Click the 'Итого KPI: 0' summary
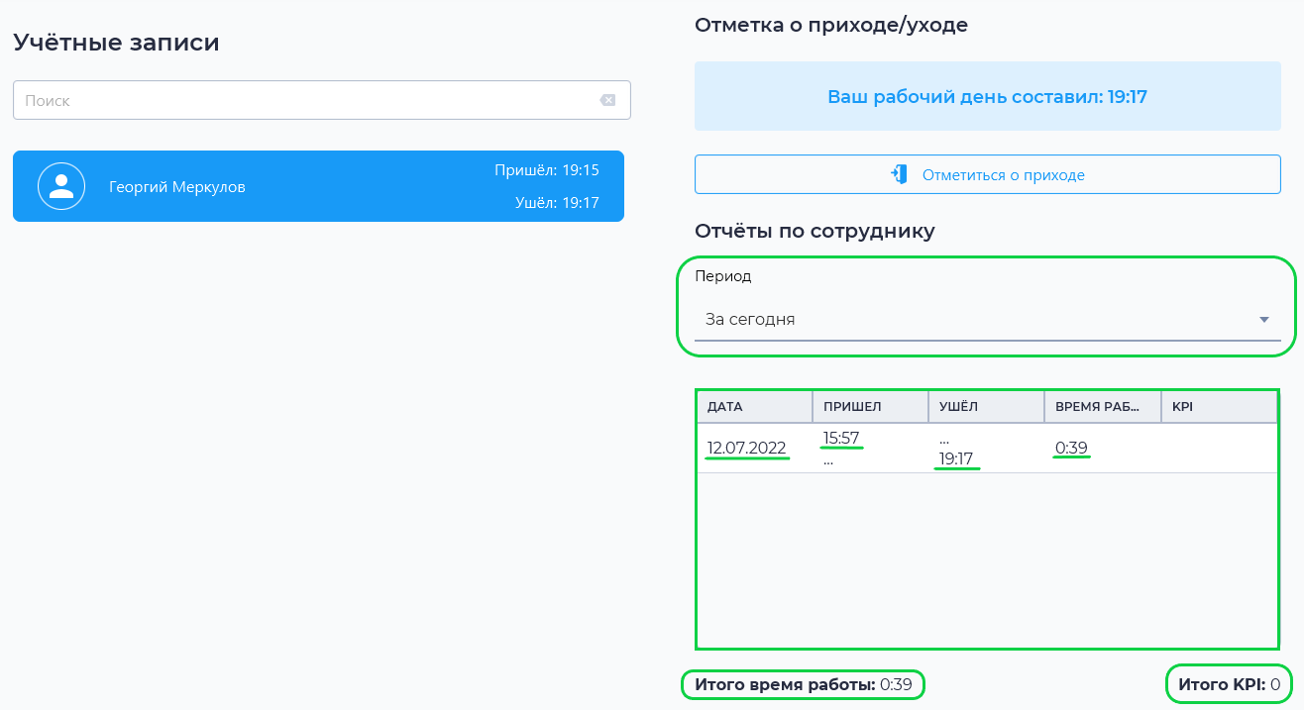 1229,684
